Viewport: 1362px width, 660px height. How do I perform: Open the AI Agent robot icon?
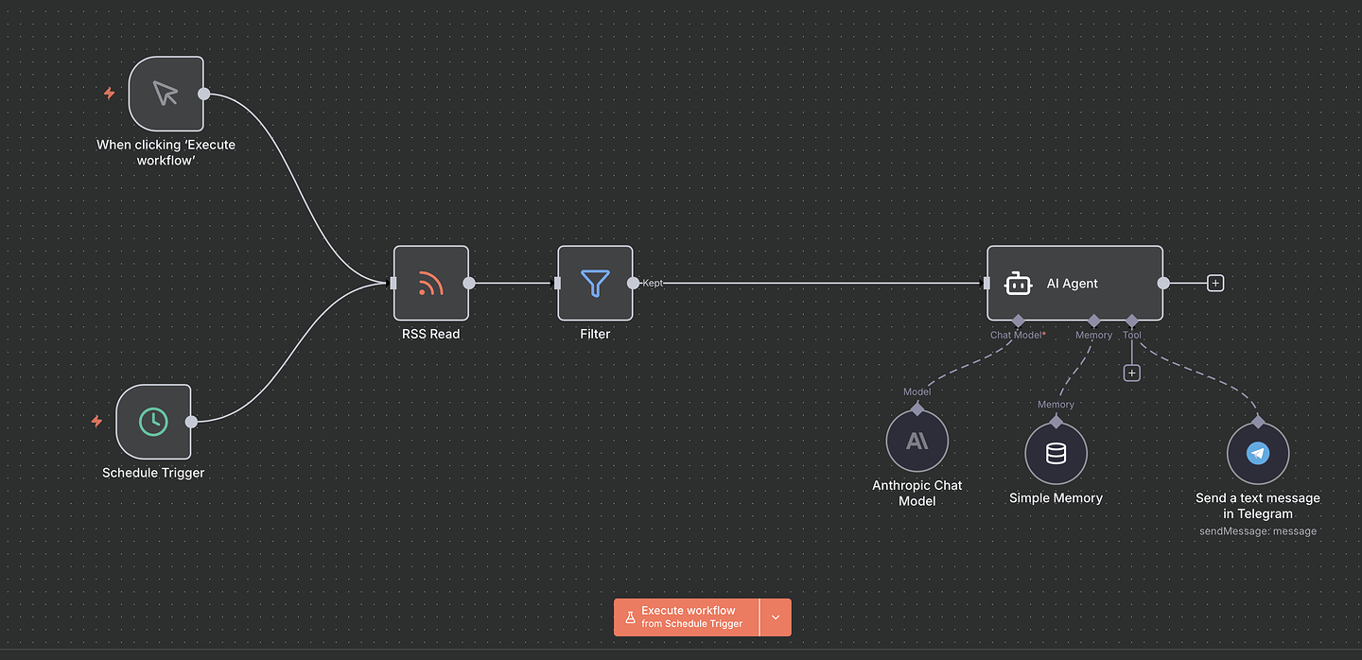[x=1018, y=283]
